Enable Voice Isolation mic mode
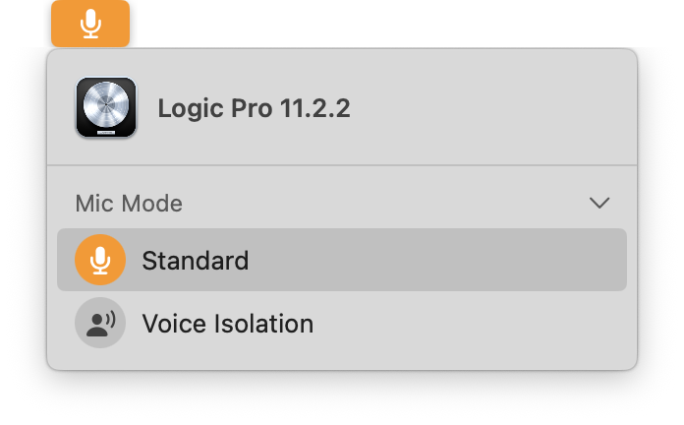This screenshot has height=425, width=684. point(342,323)
